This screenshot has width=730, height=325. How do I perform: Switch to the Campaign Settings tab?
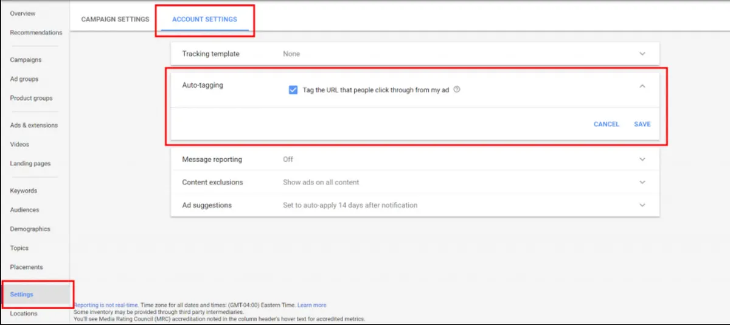click(x=115, y=19)
